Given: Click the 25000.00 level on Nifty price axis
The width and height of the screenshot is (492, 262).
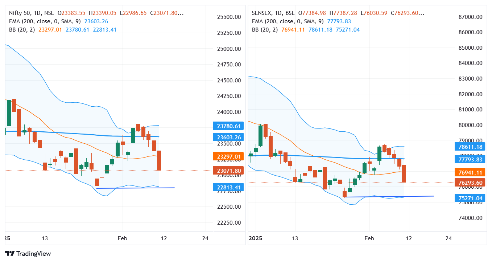Looking at the screenshot, I should (x=229, y=49).
